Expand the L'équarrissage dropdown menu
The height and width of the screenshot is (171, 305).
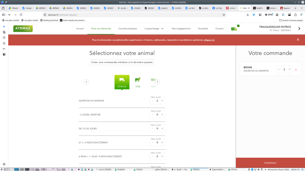pos(154,29)
